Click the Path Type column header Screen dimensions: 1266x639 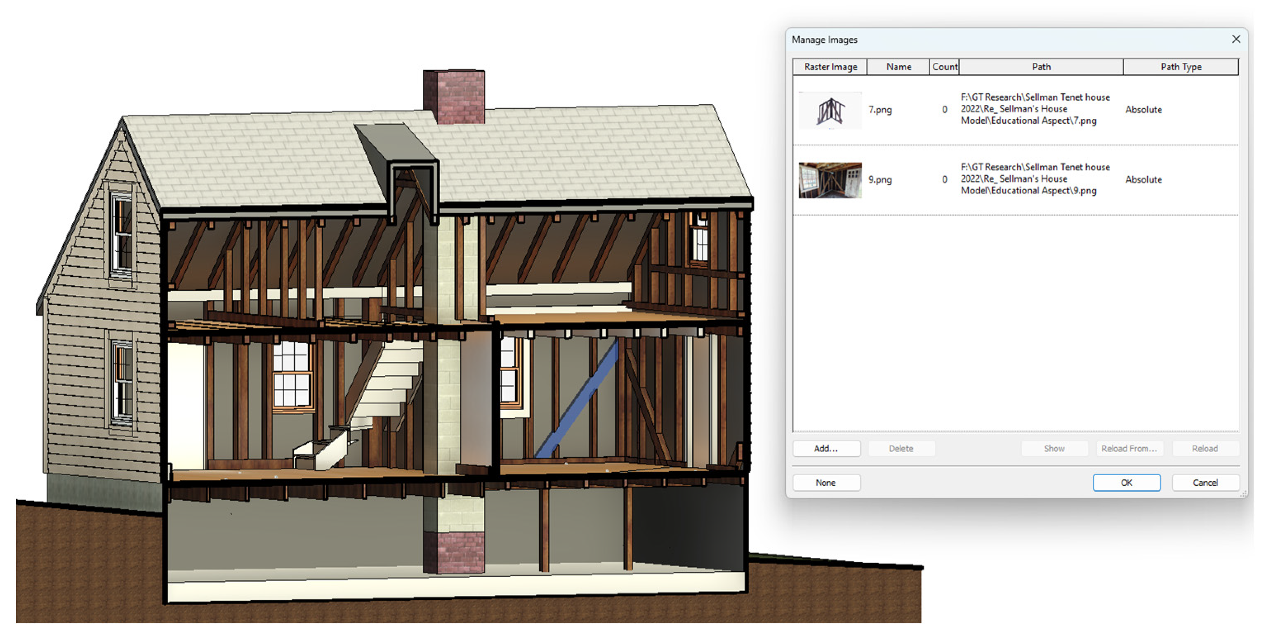coord(1181,67)
